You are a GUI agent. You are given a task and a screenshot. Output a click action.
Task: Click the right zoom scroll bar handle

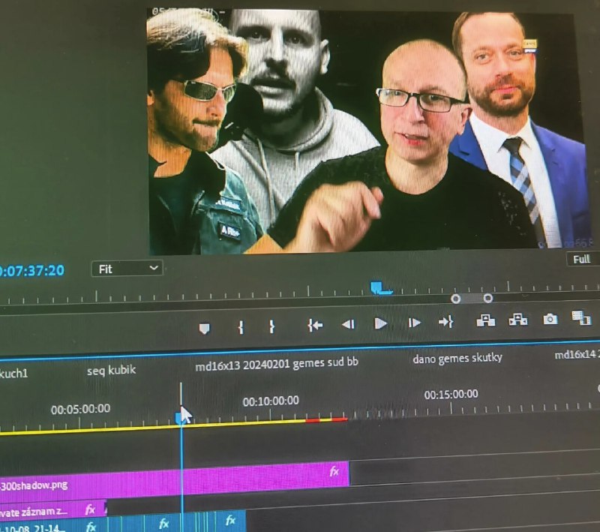[488, 298]
